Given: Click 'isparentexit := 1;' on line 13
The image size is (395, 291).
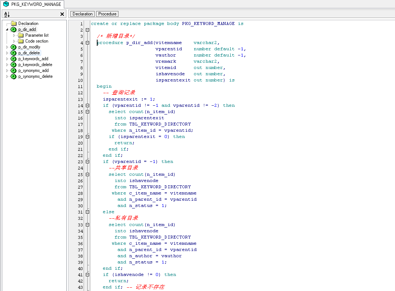Looking at the screenshot, I should (x=129, y=99).
